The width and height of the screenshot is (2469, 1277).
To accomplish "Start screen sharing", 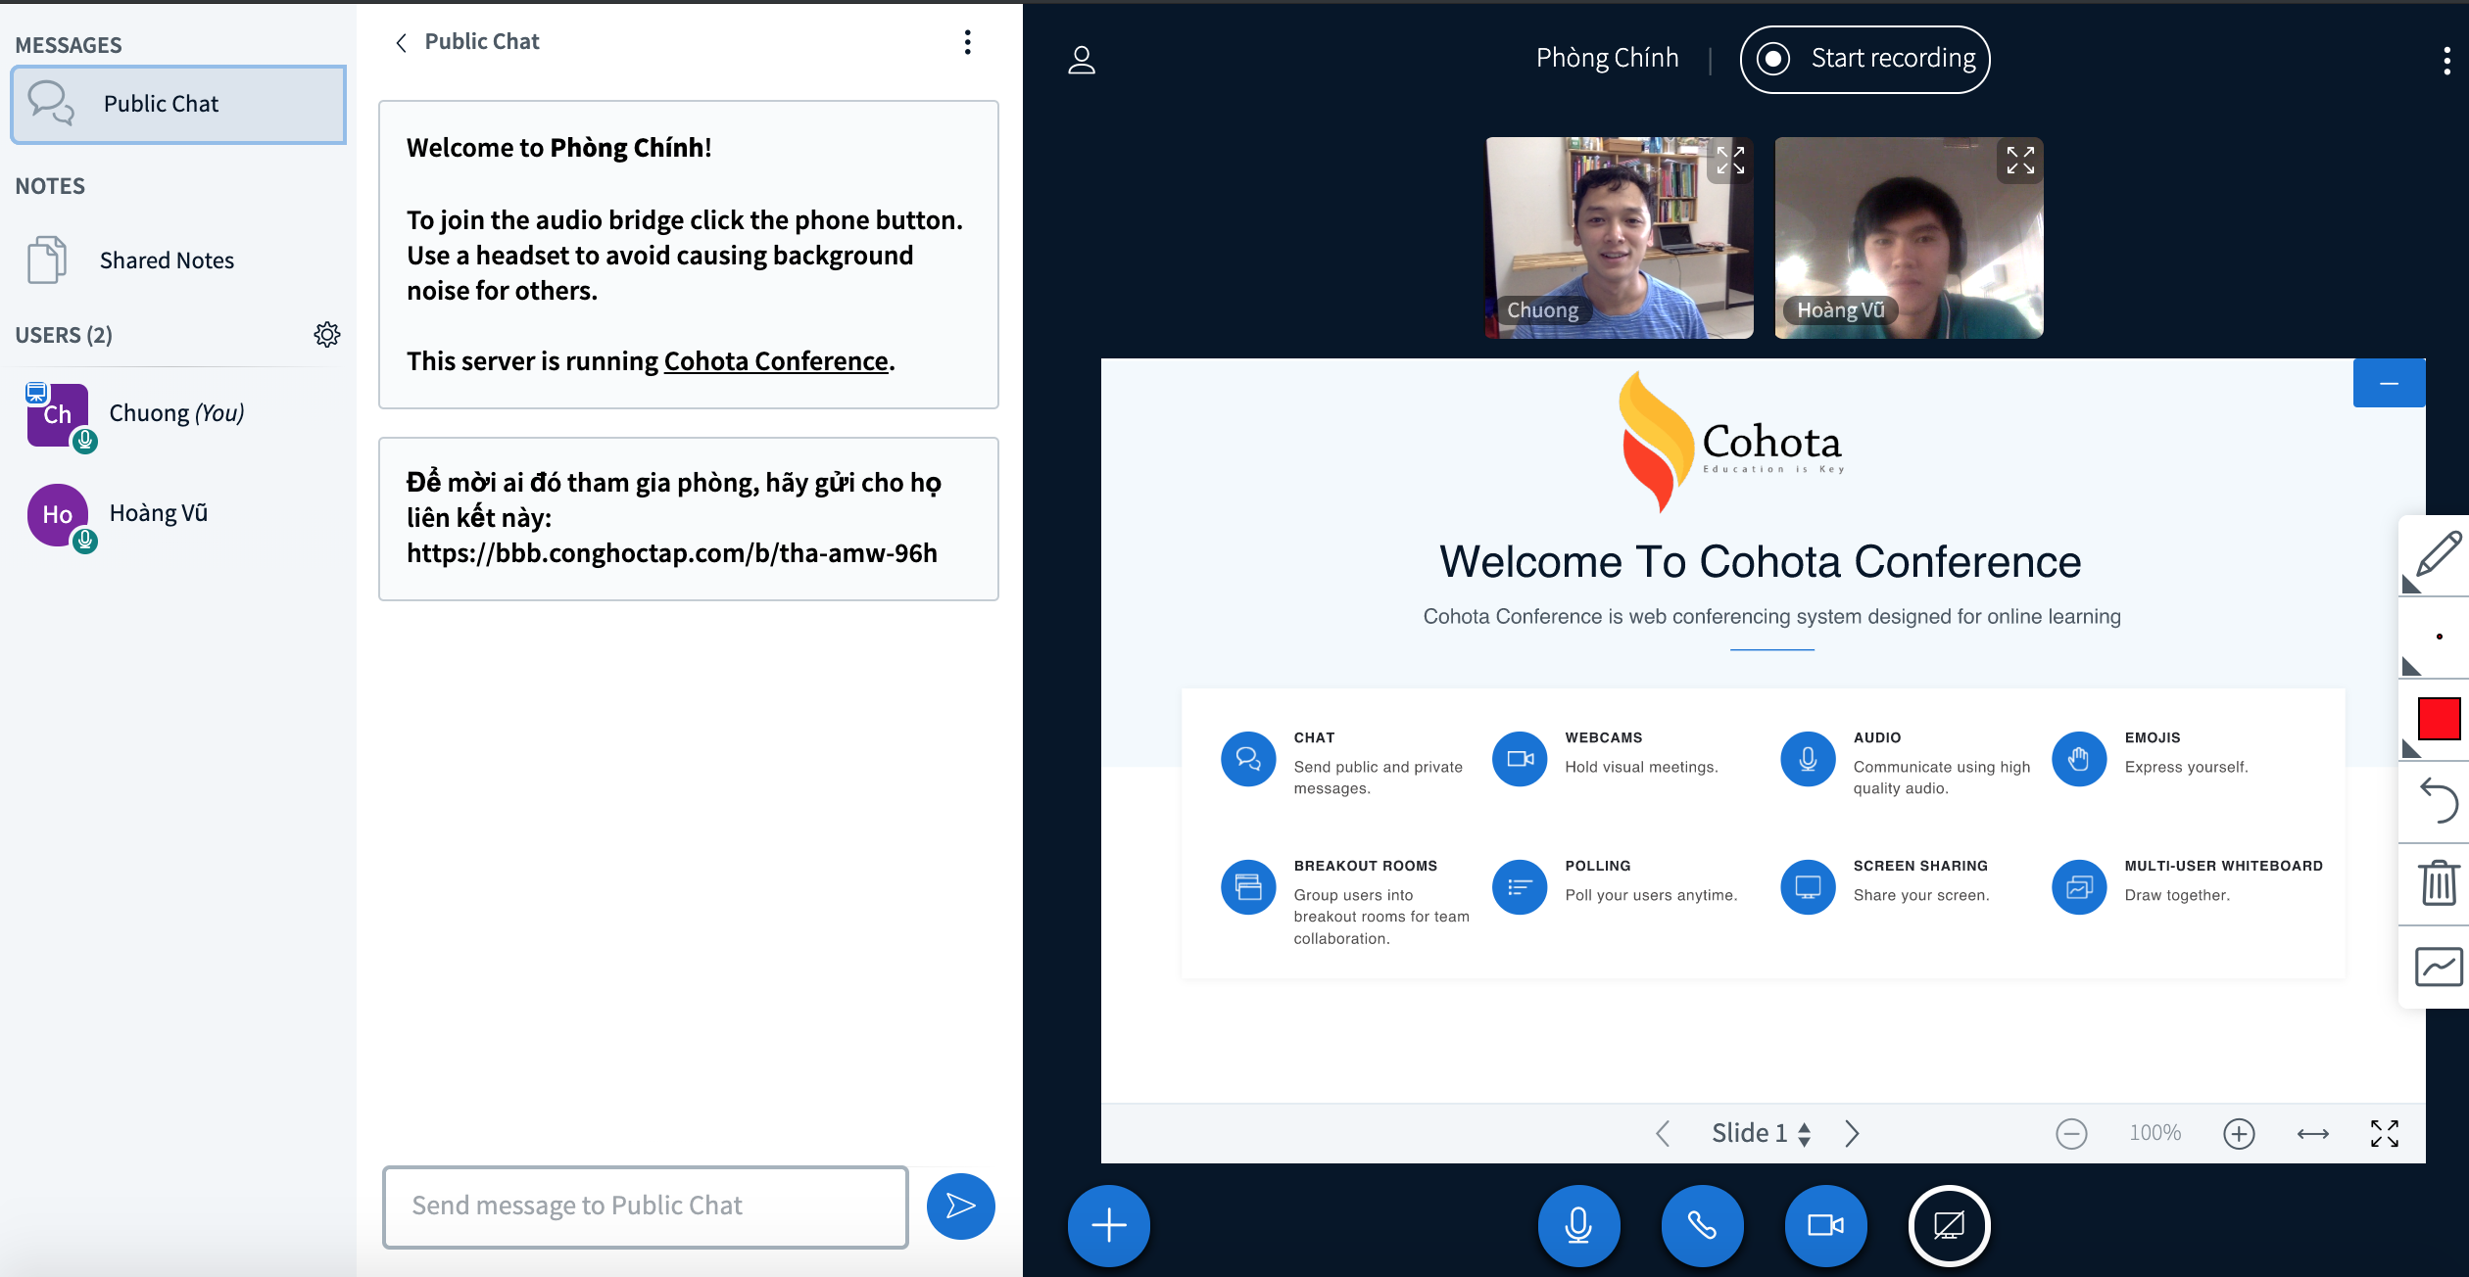I will (1949, 1225).
